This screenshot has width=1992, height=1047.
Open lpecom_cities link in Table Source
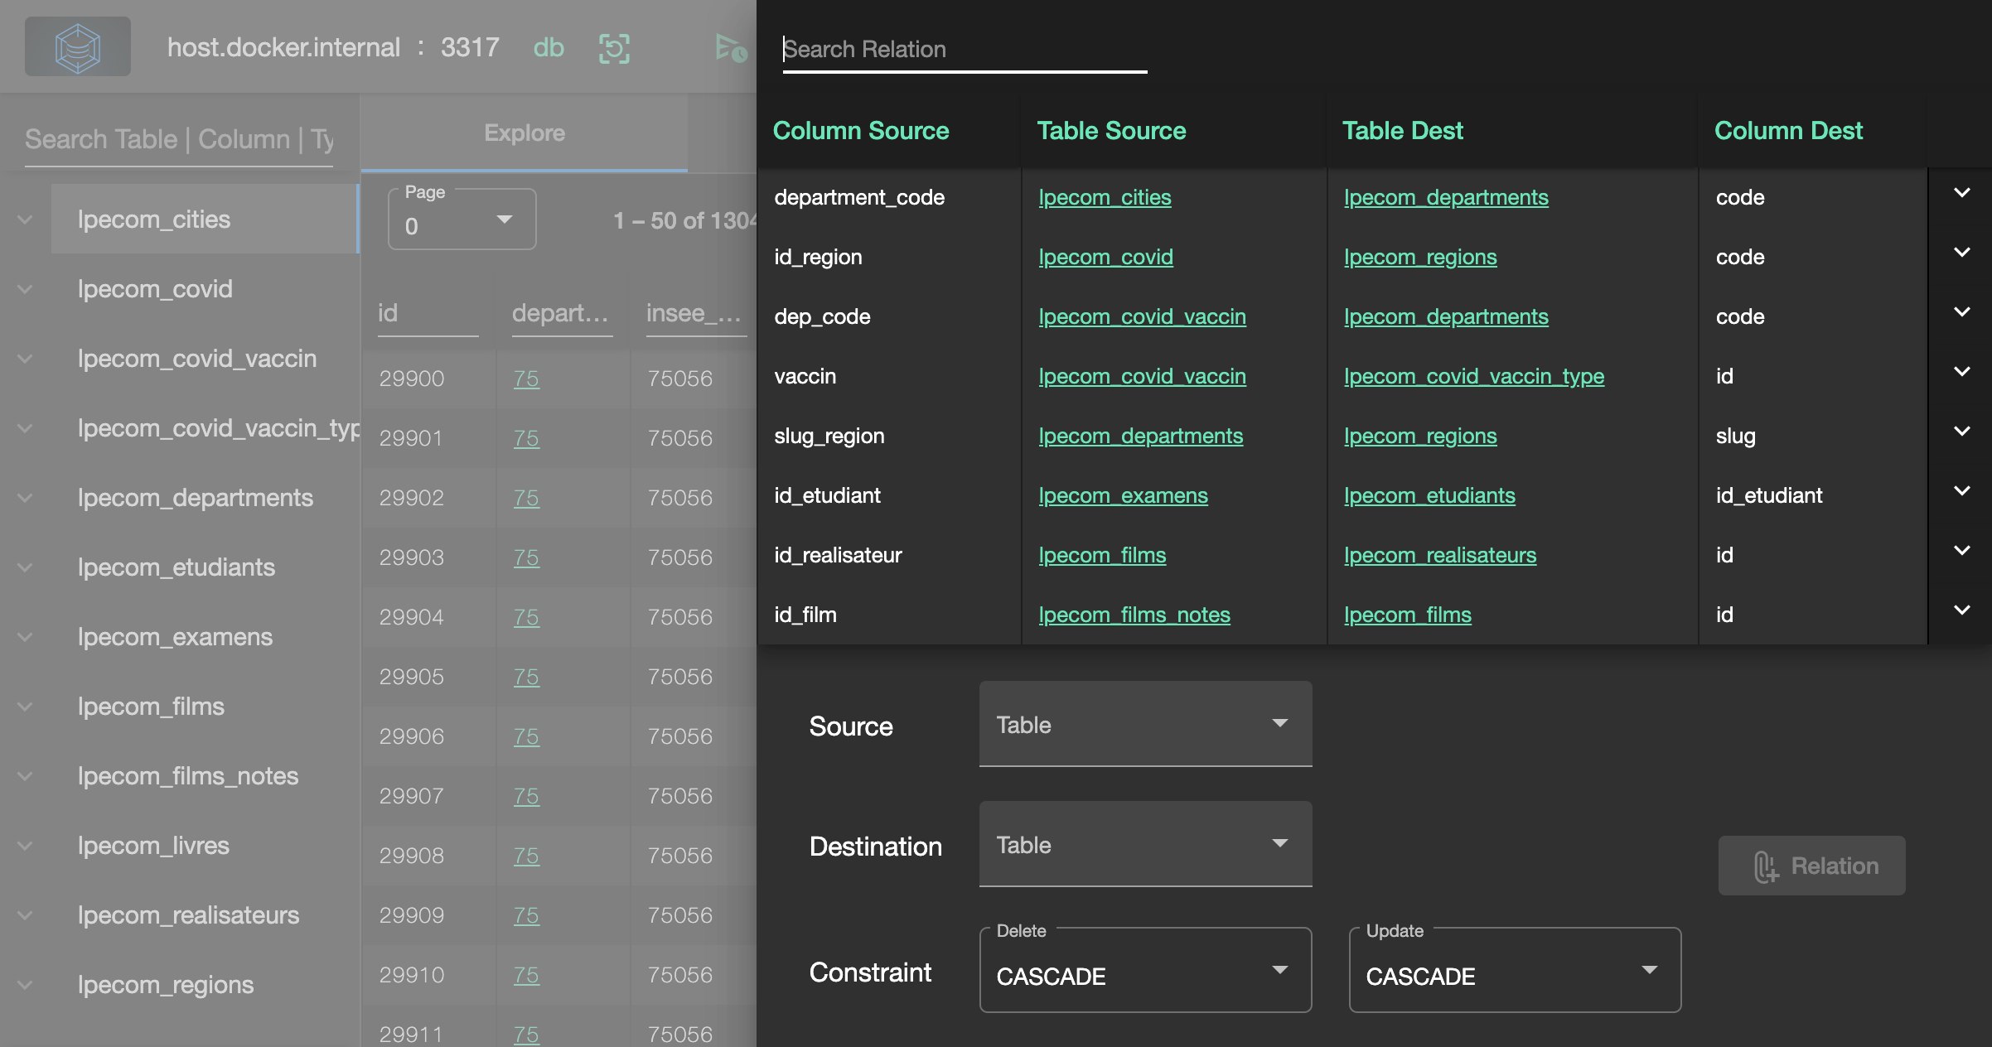[1105, 197]
